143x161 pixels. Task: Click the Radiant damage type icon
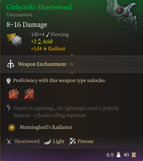45,49
